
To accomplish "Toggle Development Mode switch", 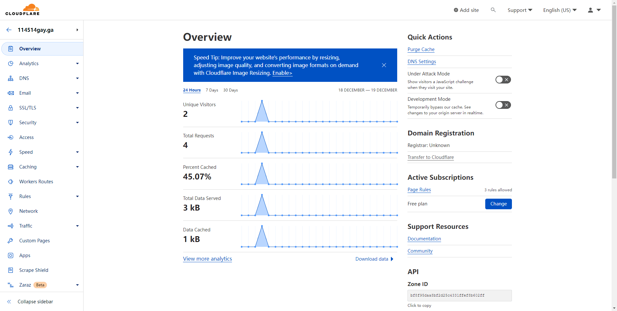I will point(503,105).
